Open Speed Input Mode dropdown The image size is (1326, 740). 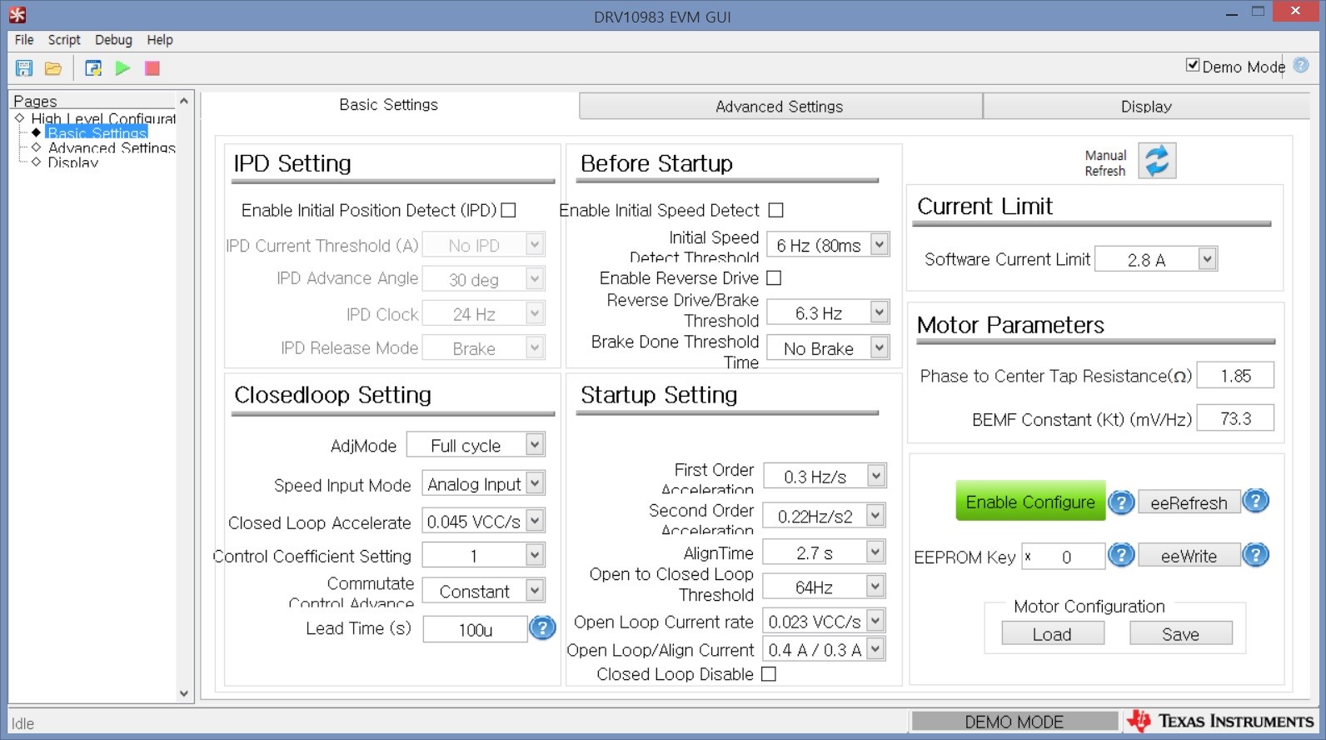483,484
